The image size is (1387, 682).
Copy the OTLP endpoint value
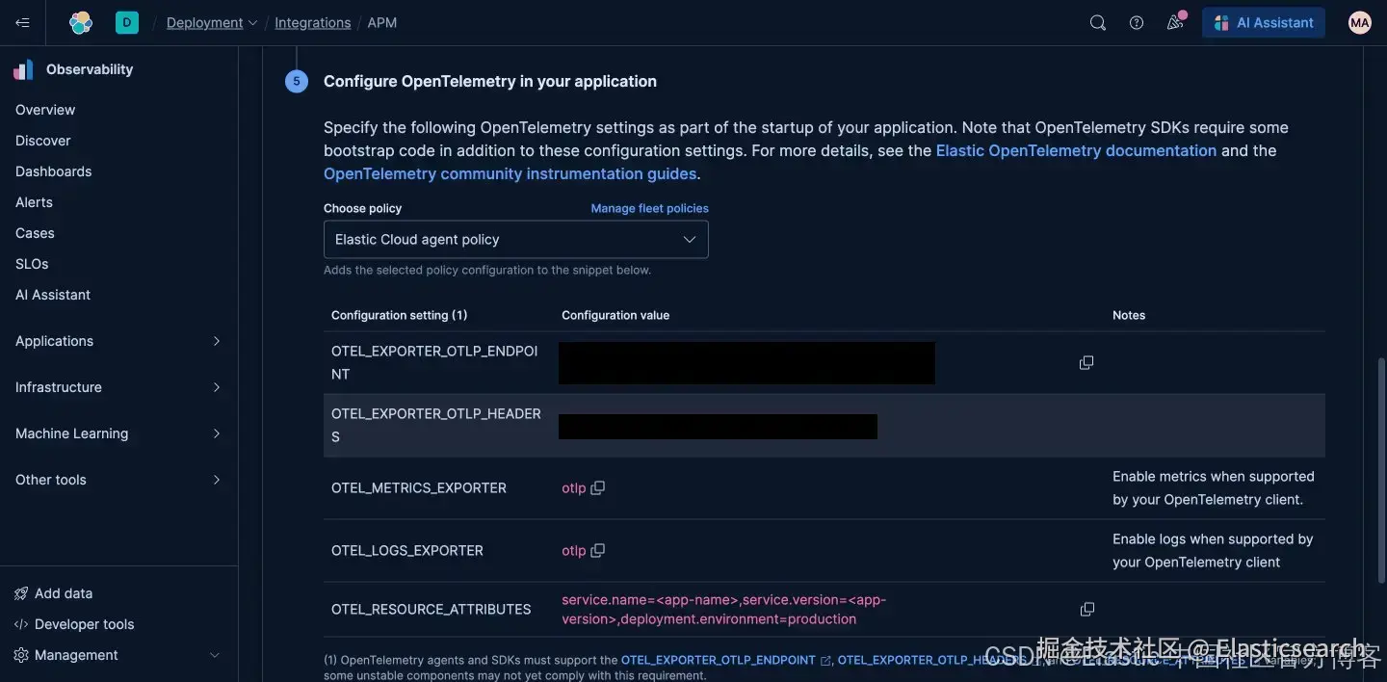pyautogui.click(x=1086, y=362)
